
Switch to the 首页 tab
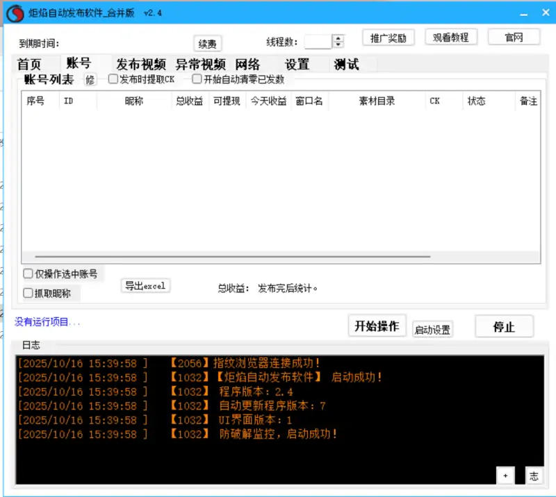pyautogui.click(x=29, y=65)
